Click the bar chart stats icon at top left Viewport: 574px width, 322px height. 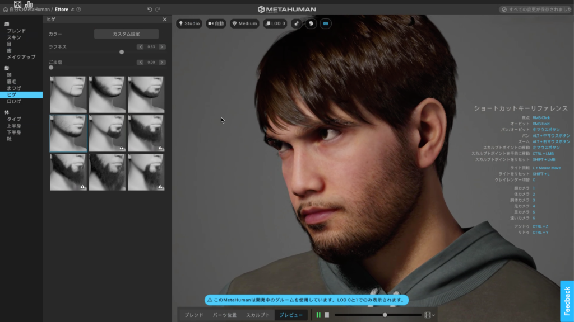tap(29, 4)
